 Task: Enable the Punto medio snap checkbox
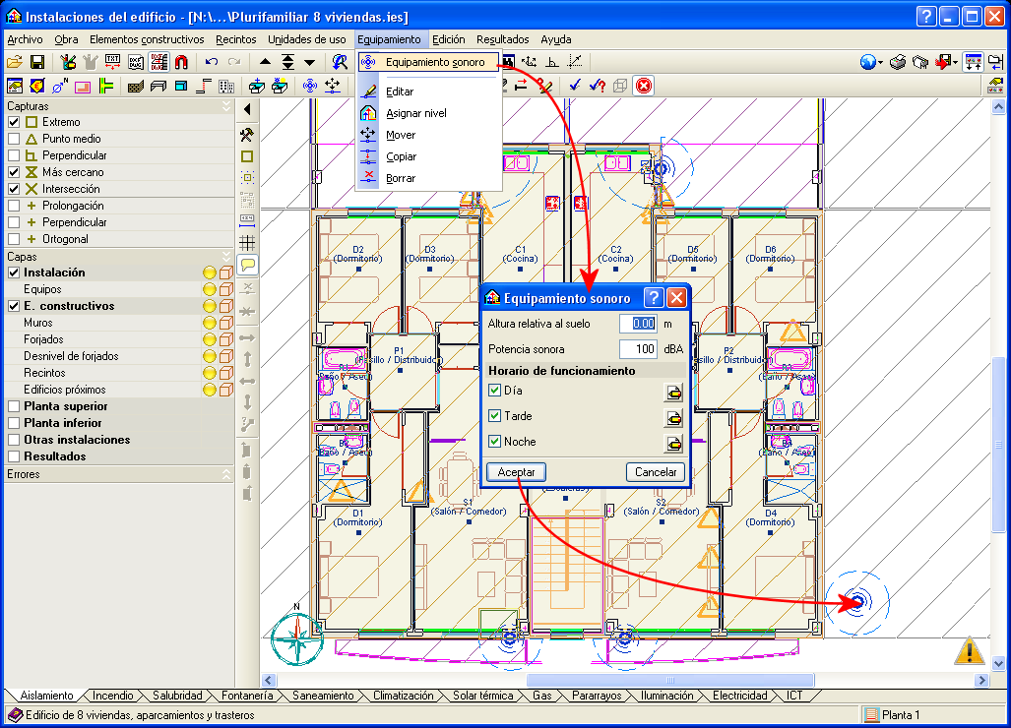[x=14, y=139]
